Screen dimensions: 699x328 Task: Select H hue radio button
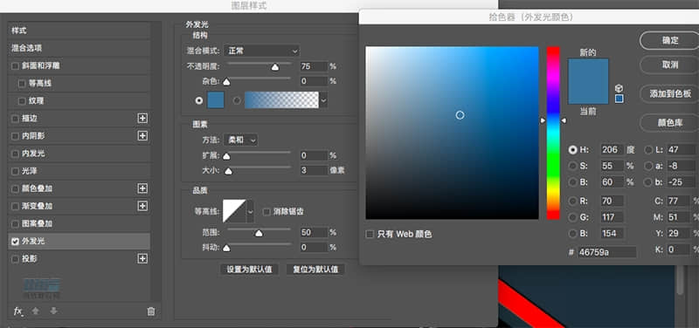coord(573,150)
